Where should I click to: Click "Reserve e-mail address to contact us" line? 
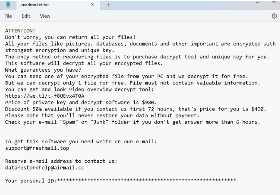(61, 161)
